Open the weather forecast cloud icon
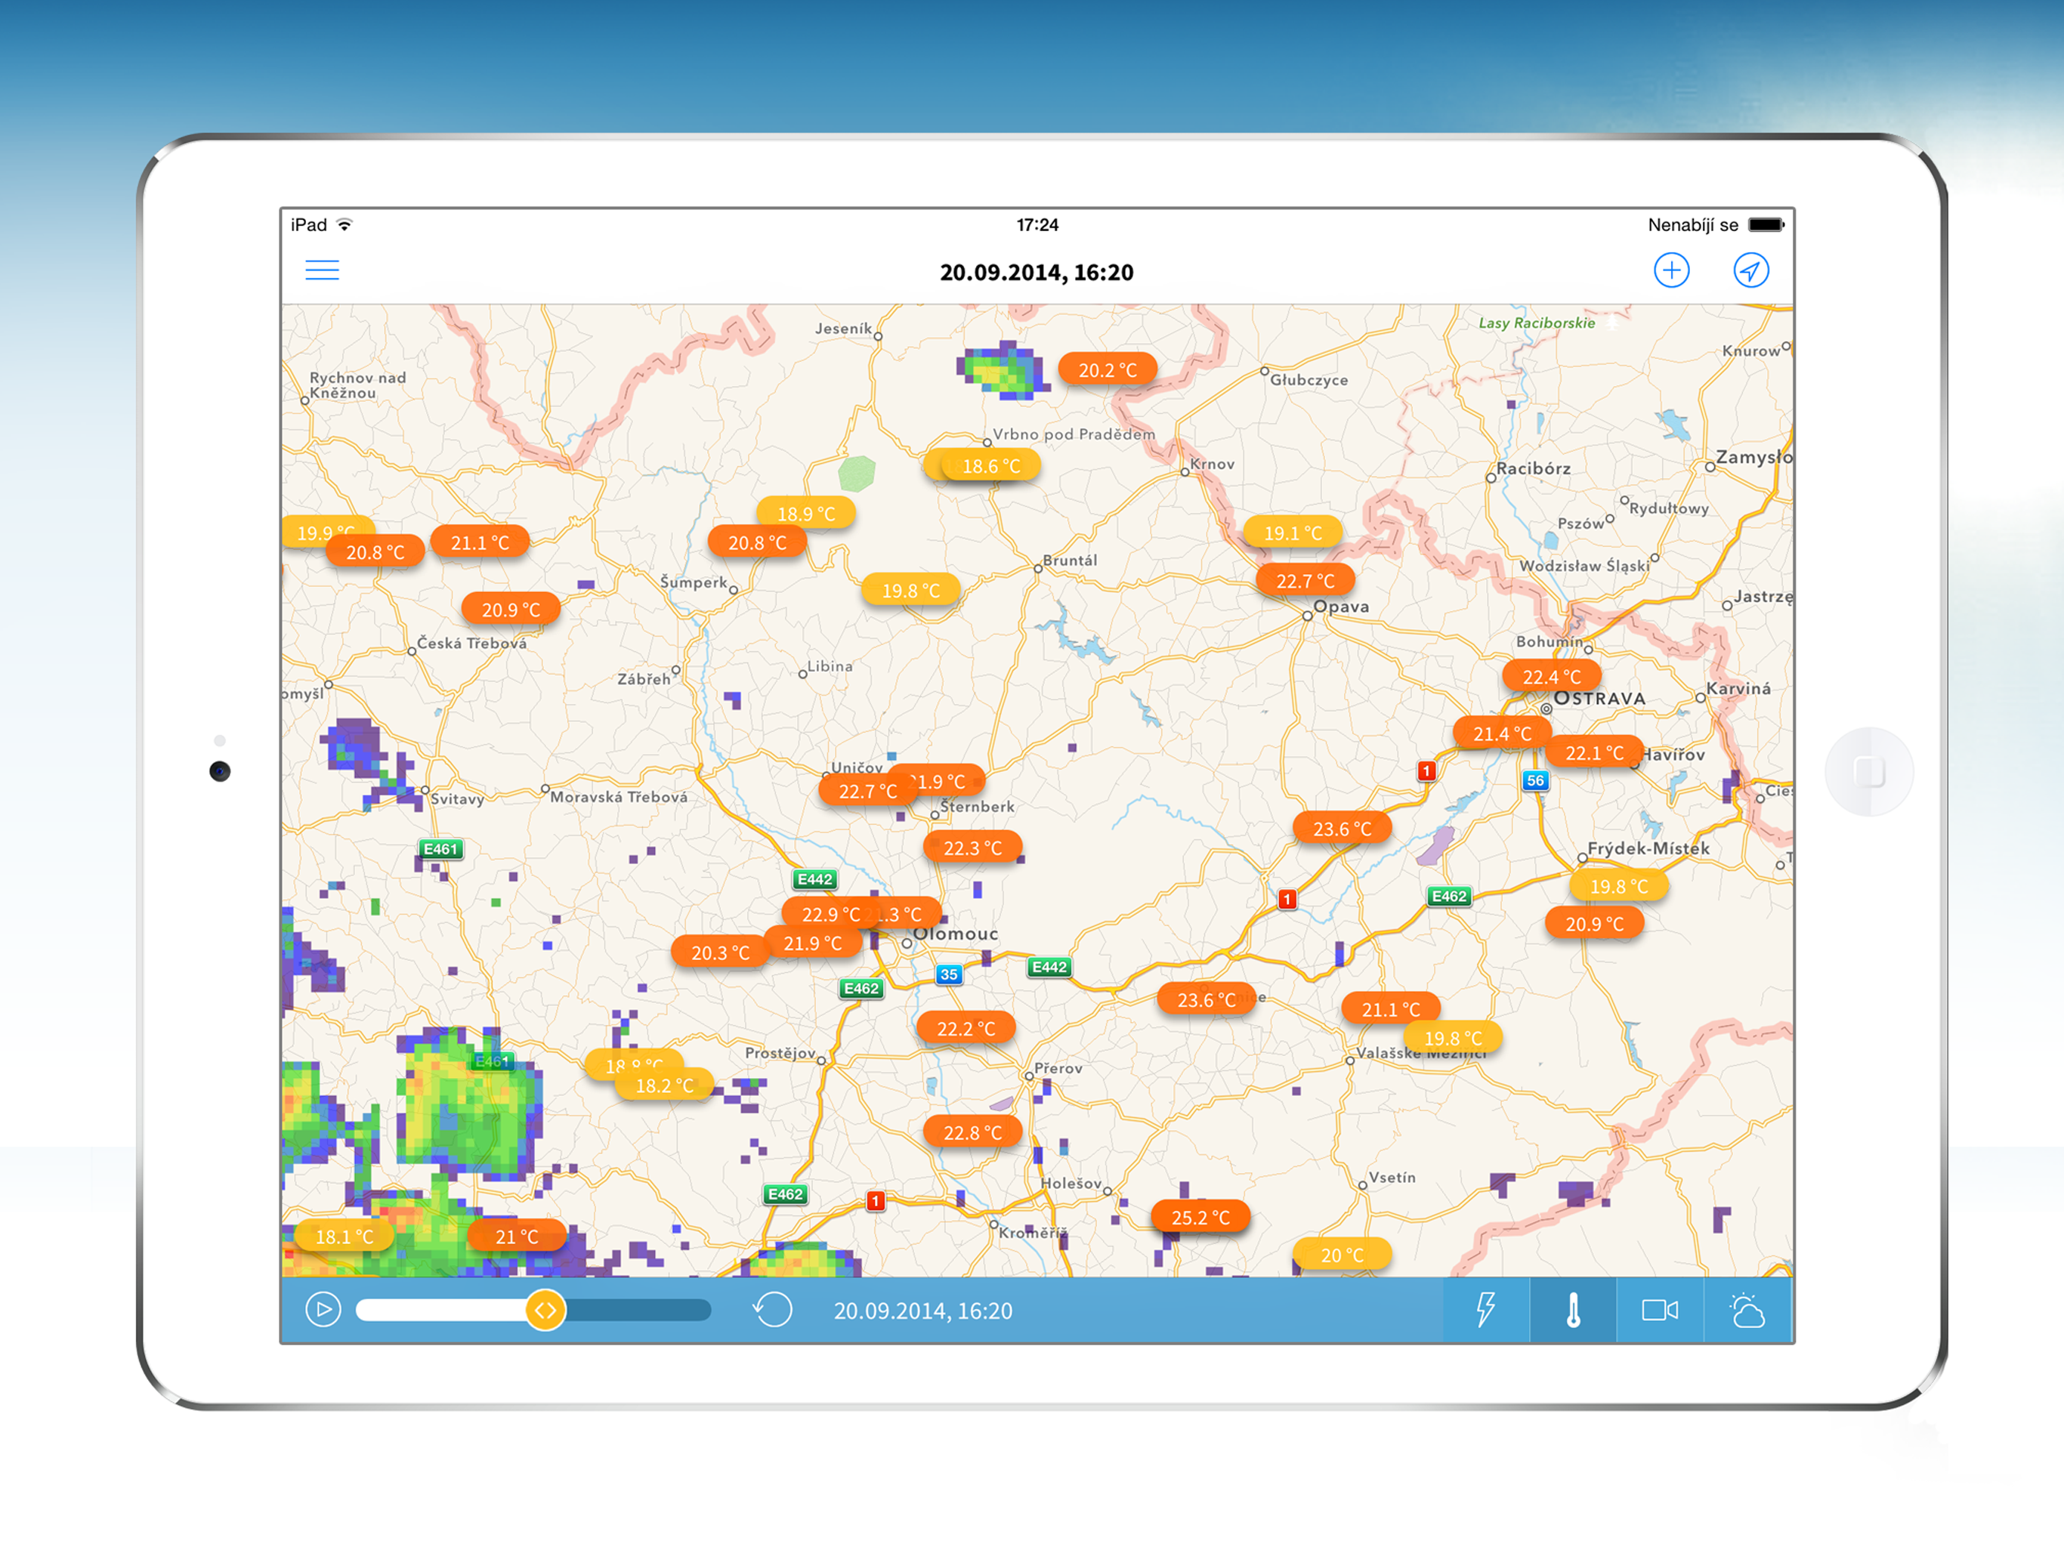This screenshot has width=2064, height=1547. (x=1746, y=1309)
